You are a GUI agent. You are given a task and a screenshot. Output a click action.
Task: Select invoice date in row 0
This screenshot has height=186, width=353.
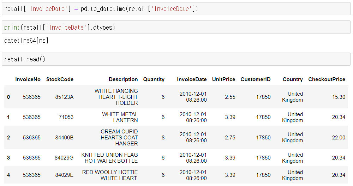tap(193, 97)
